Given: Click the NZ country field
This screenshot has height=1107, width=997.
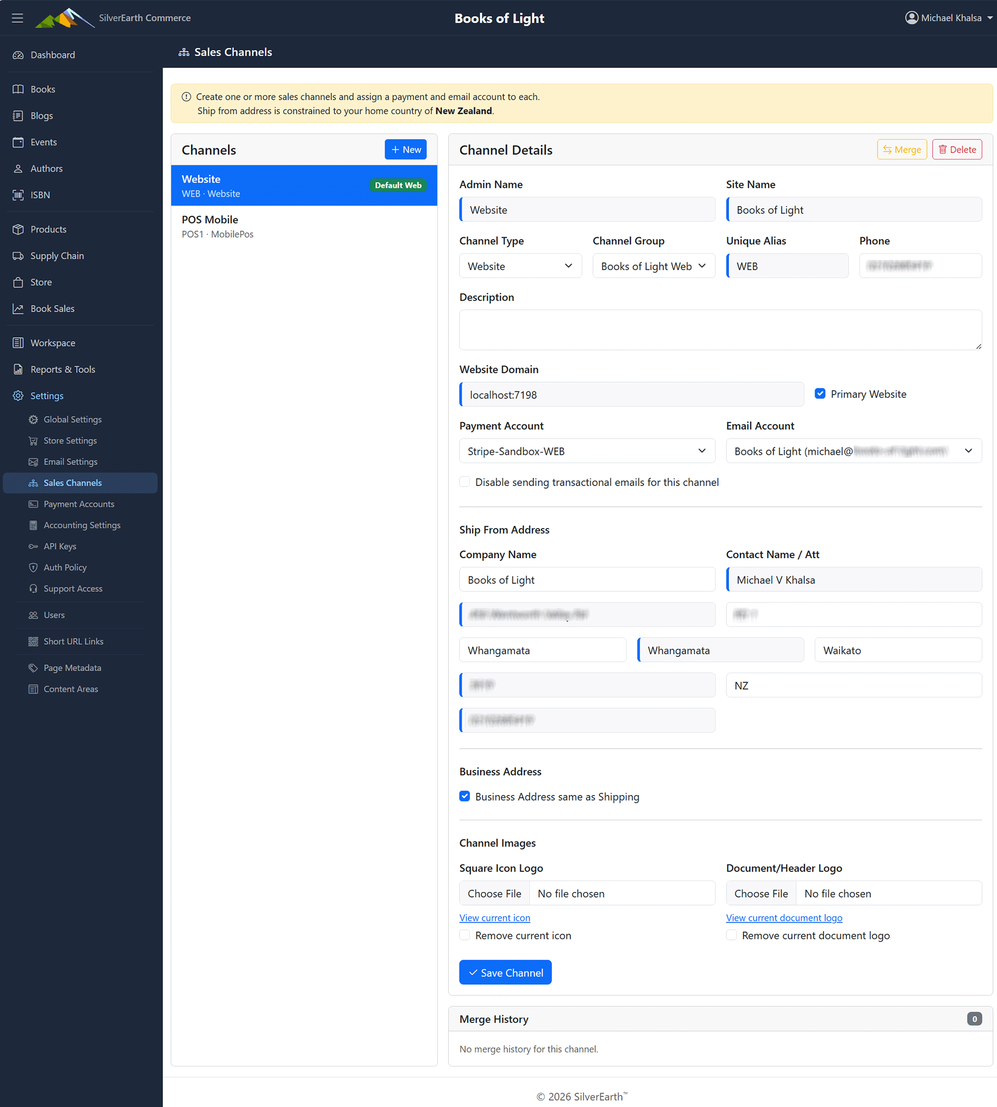Looking at the screenshot, I should [x=854, y=685].
